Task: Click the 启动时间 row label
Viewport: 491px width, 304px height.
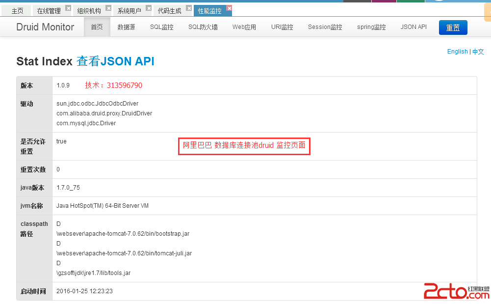Action: pos(33,291)
